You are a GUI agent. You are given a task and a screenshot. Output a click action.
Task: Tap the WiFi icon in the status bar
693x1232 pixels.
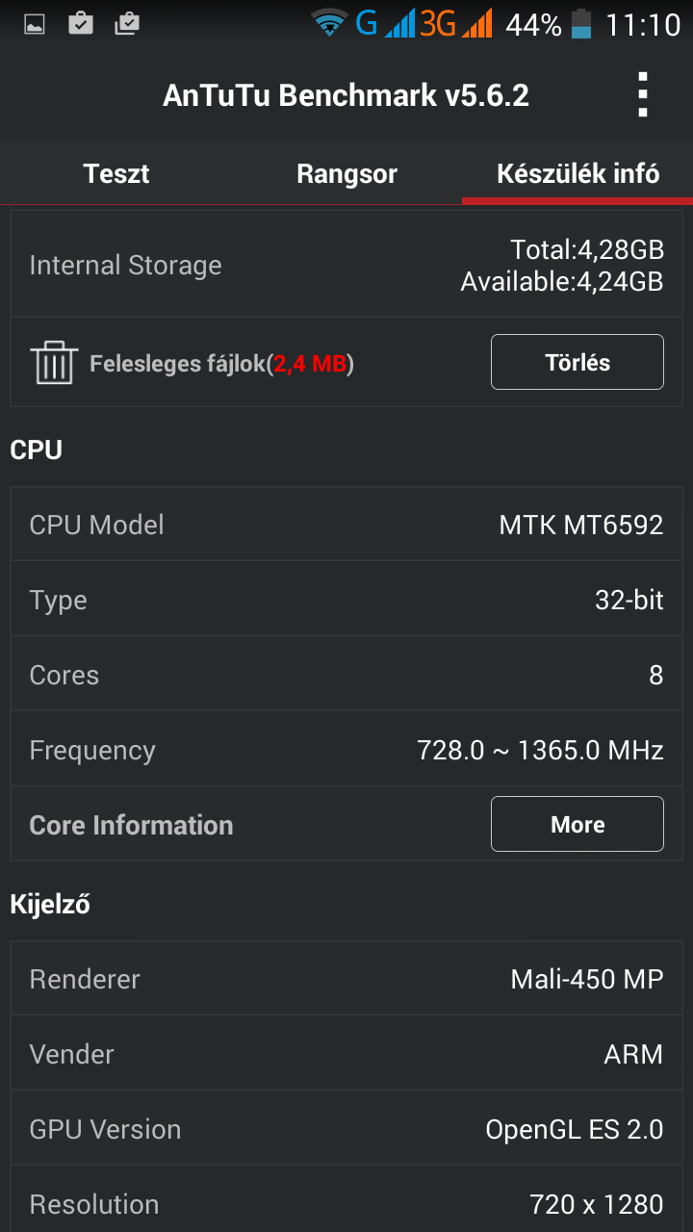[x=328, y=21]
